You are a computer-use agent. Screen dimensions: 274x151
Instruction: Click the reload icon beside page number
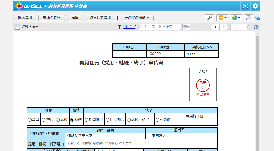point(256,27)
